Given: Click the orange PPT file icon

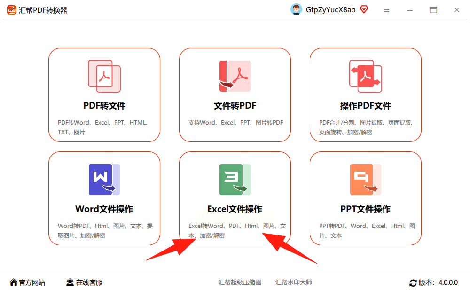Looking at the screenshot, I should (x=366, y=180).
